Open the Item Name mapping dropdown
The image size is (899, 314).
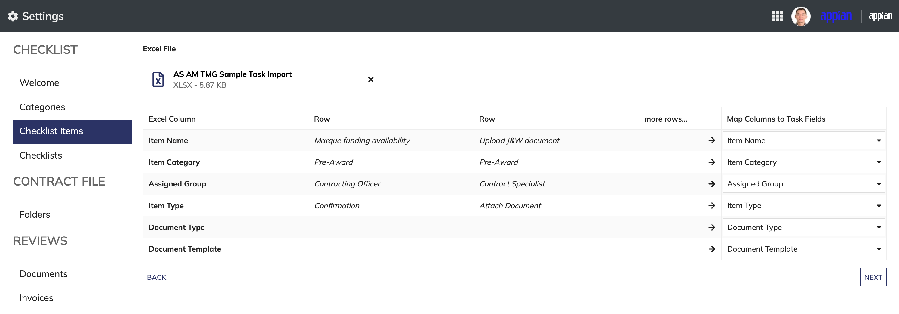[803, 140]
